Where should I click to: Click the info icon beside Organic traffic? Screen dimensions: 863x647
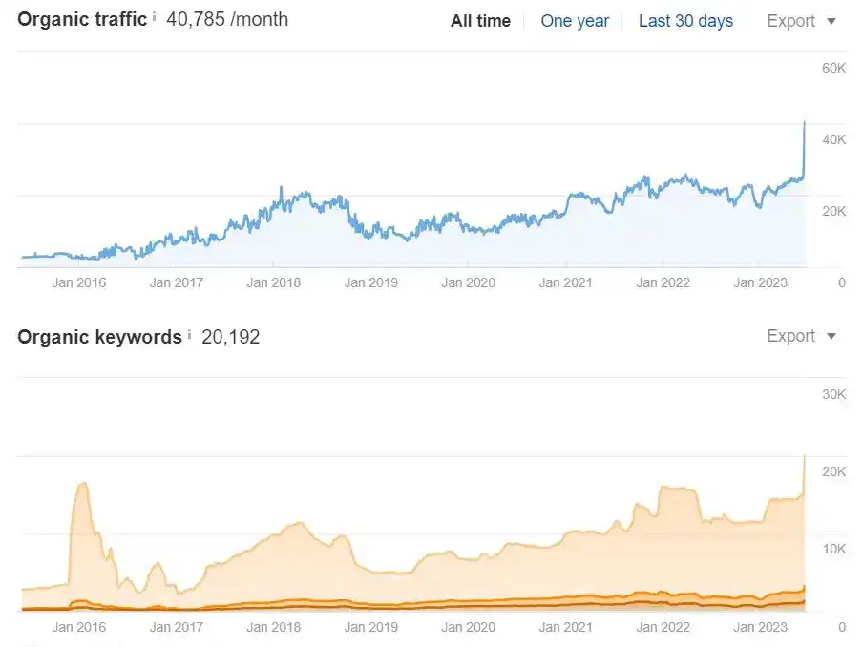click(155, 16)
